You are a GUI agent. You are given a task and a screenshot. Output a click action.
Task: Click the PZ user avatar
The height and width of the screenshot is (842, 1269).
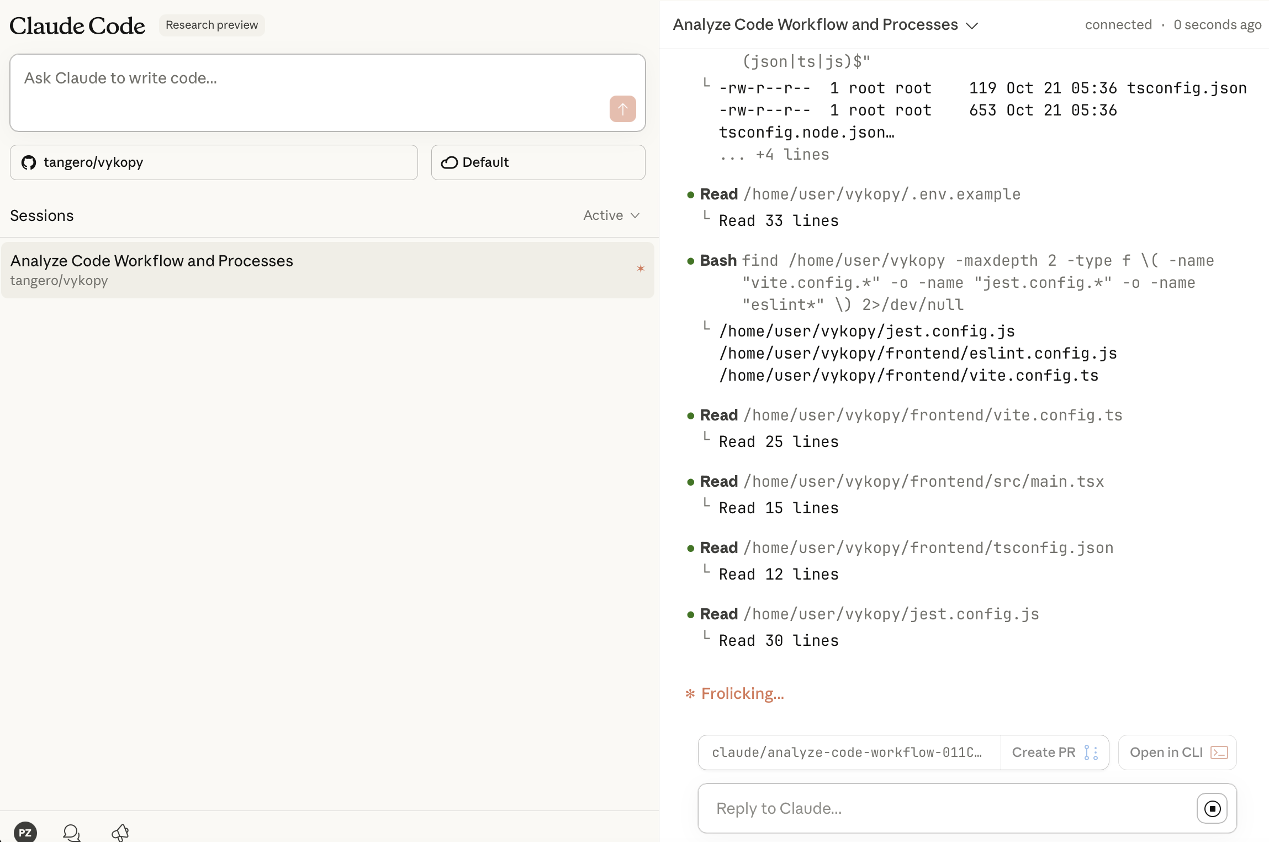pyautogui.click(x=25, y=832)
